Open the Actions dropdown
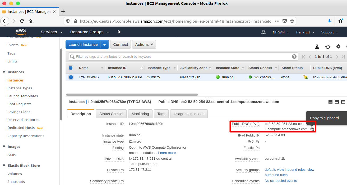This screenshot has height=185, width=347. 144,45
